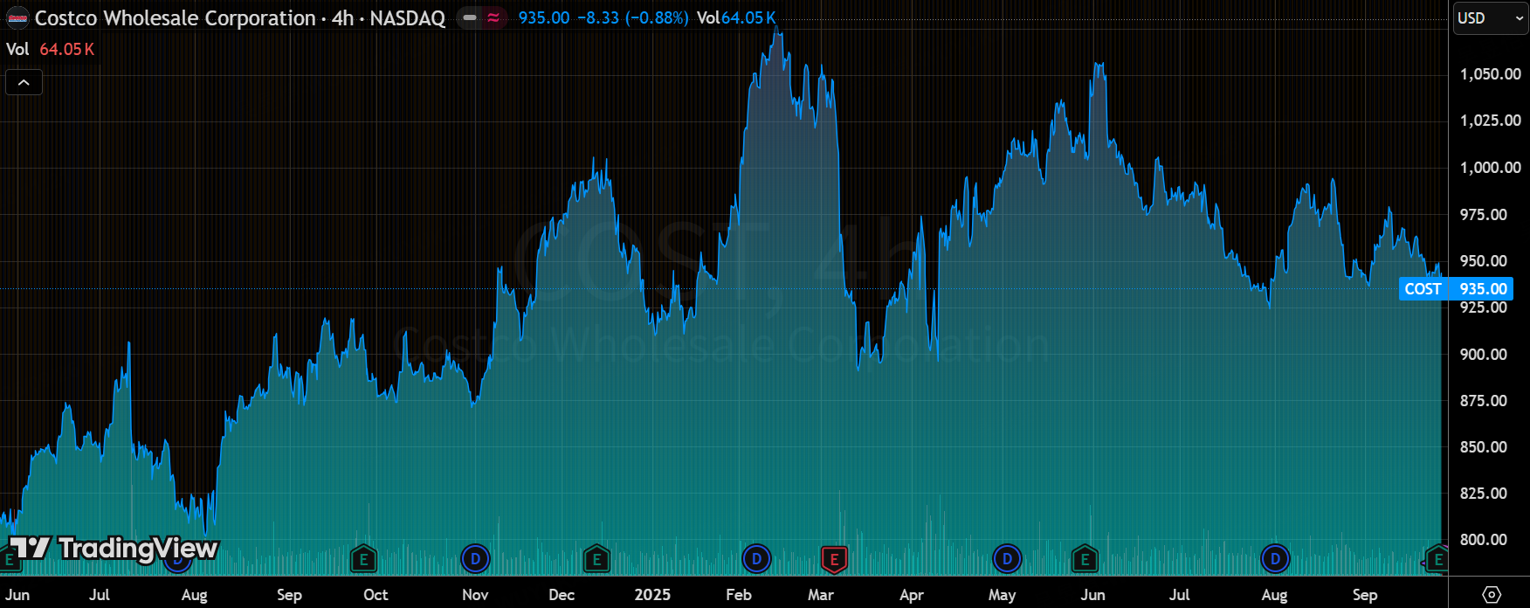This screenshot has width=1530, height=608.
Task: Click the earnings marker above Oct
Action: (363, 559)
